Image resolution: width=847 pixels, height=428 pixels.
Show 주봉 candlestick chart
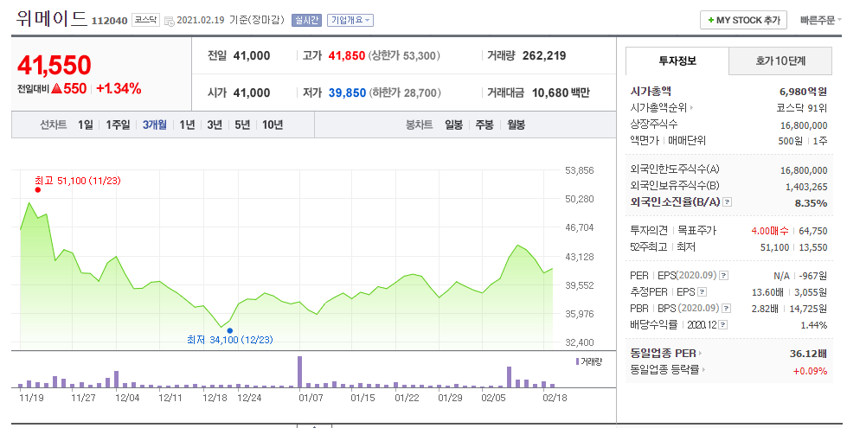(x=484, y=125)
